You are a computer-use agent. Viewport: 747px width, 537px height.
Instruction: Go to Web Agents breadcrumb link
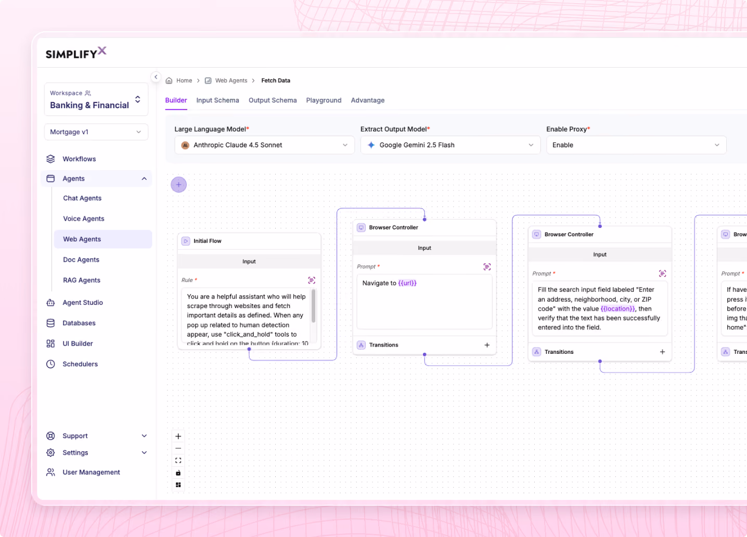(231, 81)
